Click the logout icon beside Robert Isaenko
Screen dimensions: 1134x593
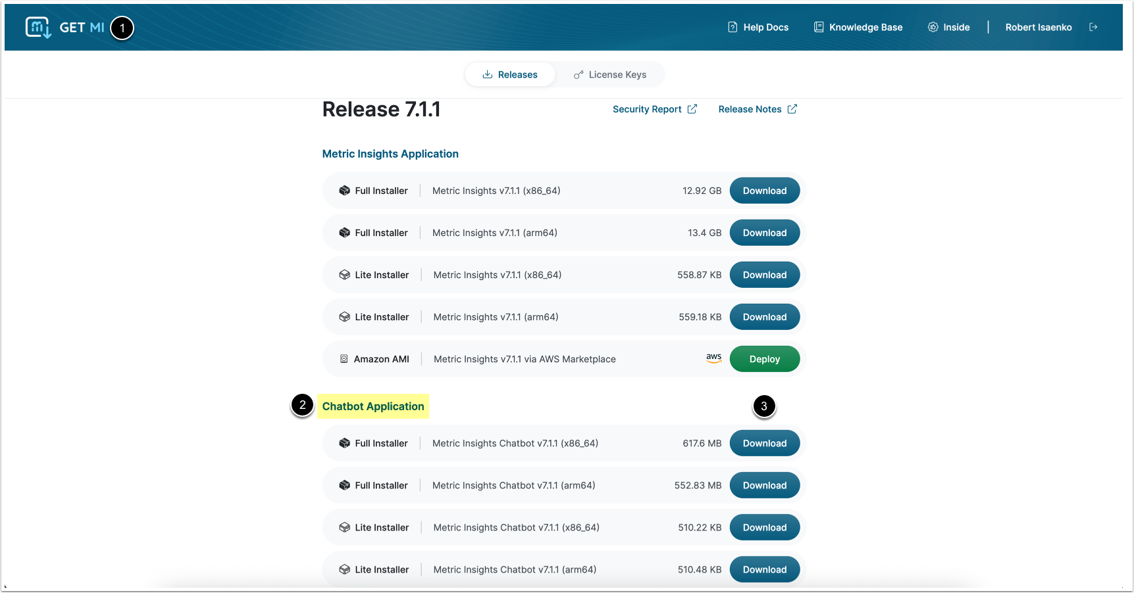click(x=1093, y=27)
